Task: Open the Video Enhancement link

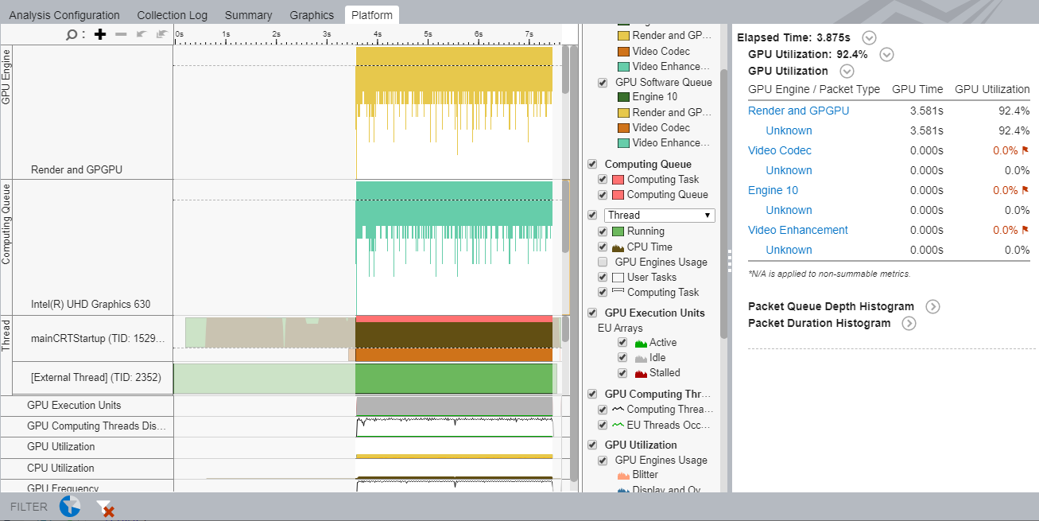Action: (x=797, y=230)
